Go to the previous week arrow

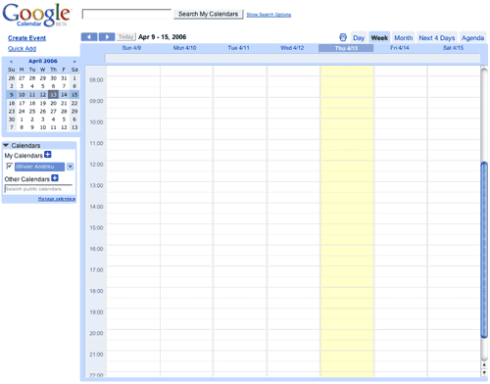tap(89, 37)
